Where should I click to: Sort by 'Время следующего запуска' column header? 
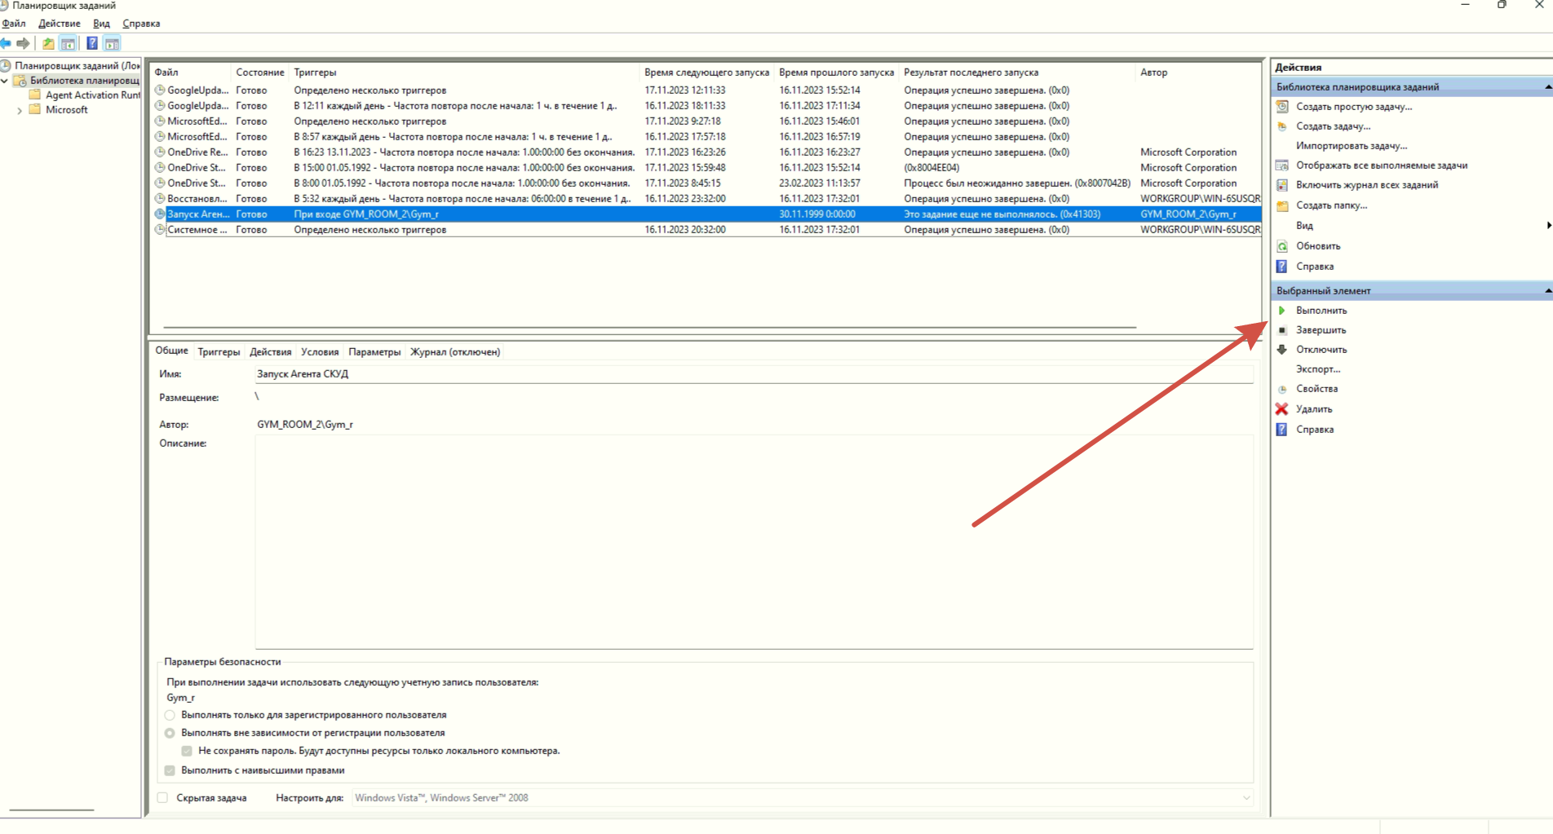pos(706,73)
